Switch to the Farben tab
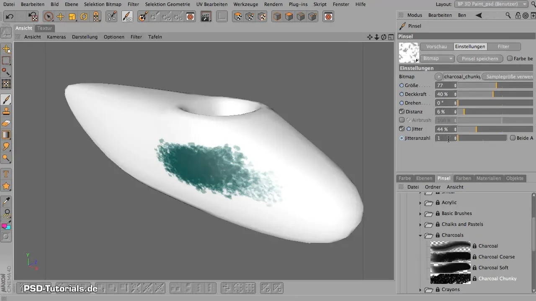536x301 pixels. [464, 178]
